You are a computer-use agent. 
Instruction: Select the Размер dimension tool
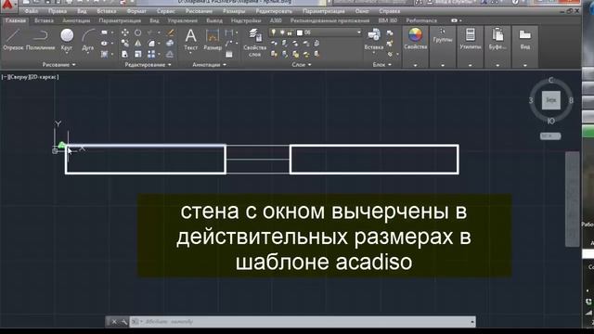click(213, 39)
